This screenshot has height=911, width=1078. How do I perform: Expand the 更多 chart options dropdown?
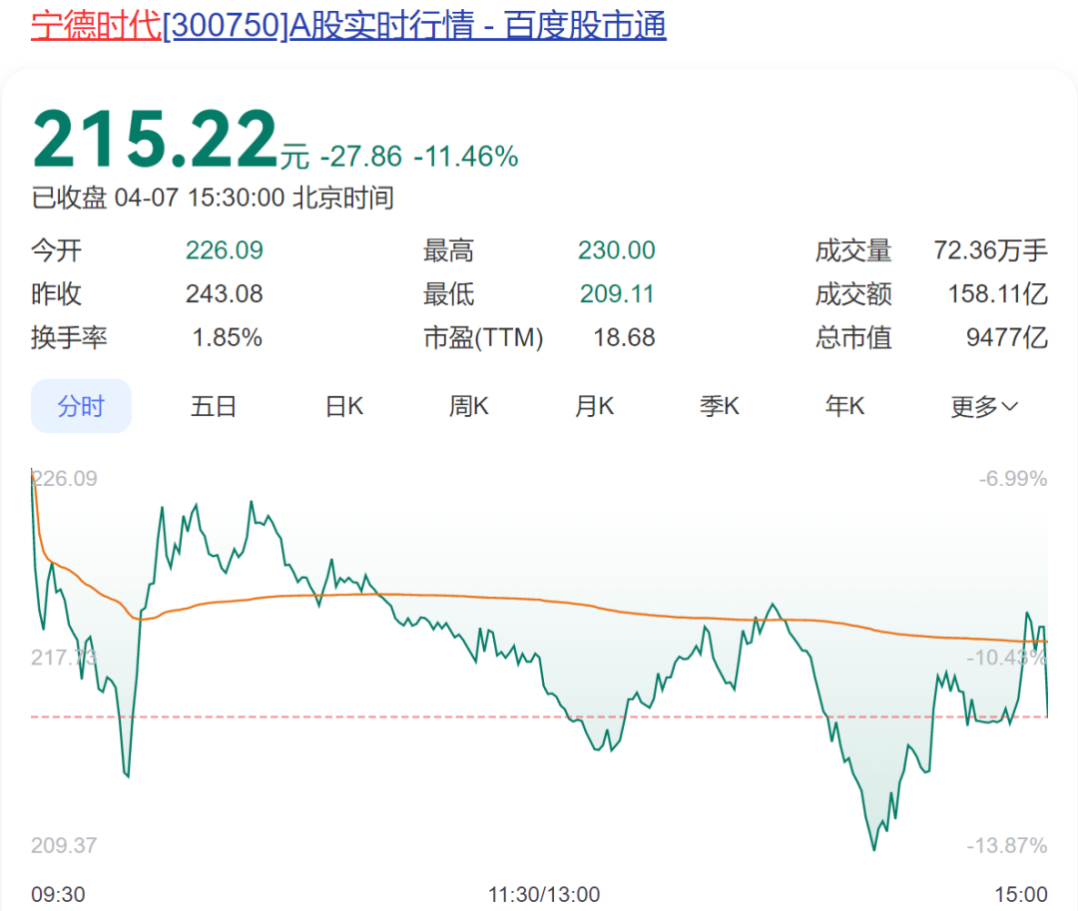[x=973, y=405]
